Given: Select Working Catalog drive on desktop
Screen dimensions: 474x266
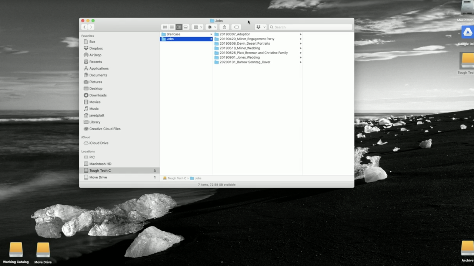Looking at the screenshot, I should tap(16, 253).
